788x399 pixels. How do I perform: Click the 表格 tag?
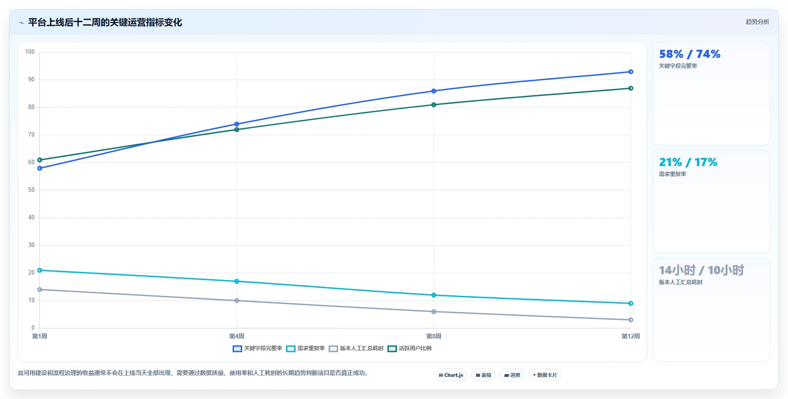[483, 375]
